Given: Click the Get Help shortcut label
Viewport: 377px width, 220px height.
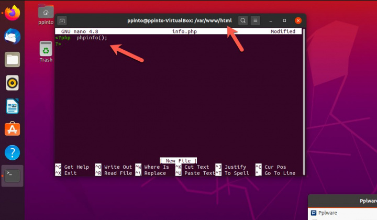Looking at the screenshot, I should tap(76, 167).
